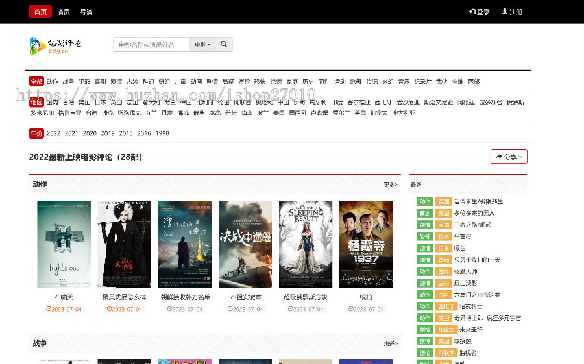
Task: Click 更多 in the 战争 section
Action: (391, 343)
